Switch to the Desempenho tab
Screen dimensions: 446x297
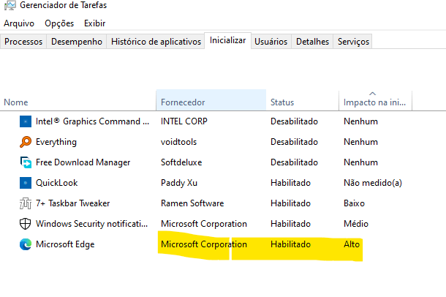[x=77, y=42]
